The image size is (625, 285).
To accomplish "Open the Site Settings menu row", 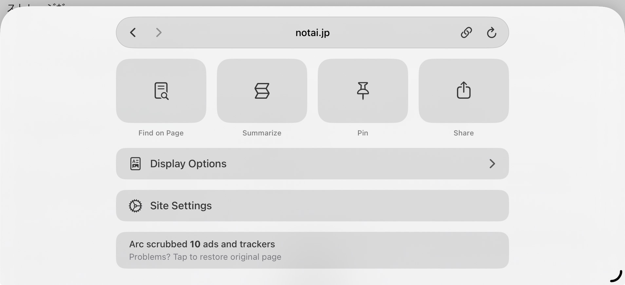I will [312, 206].
